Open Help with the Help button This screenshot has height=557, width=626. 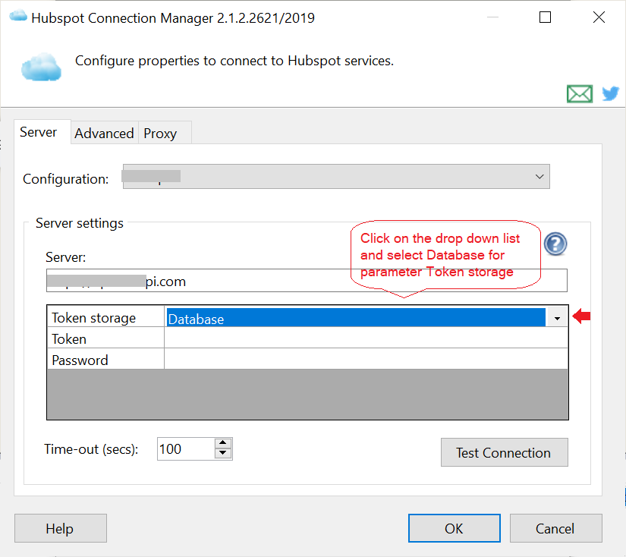click(x=60, y=528)
